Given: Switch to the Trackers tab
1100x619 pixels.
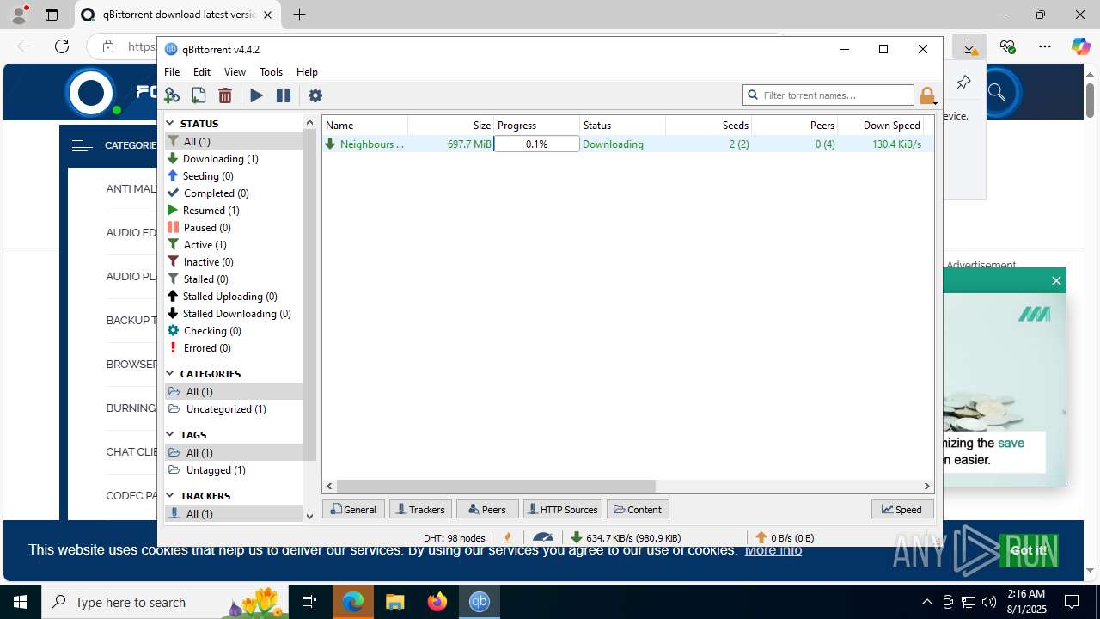Looking at the screenshot, I should point(420,509).
